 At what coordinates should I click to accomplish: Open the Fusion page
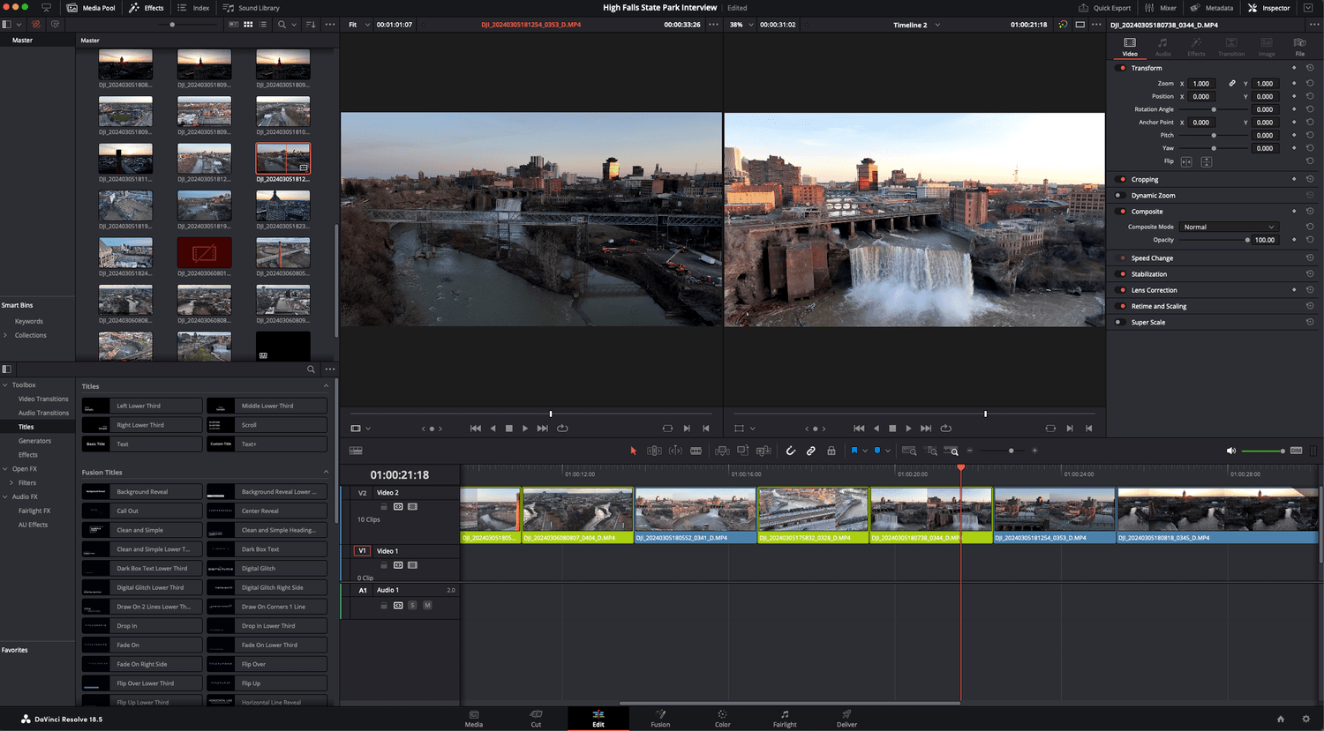[660, 718]
